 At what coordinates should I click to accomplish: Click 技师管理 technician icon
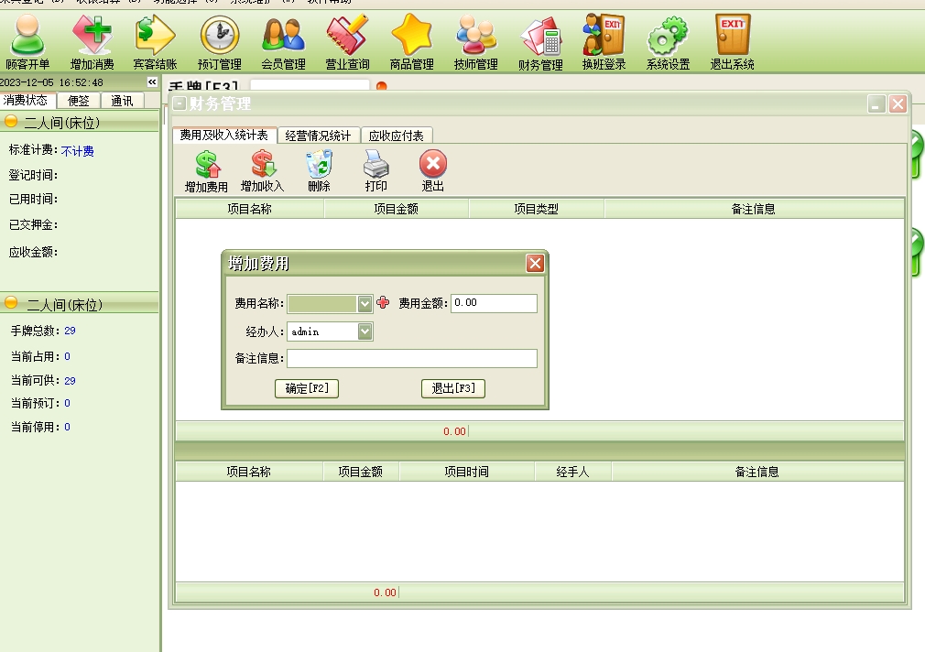coord(475,38)
